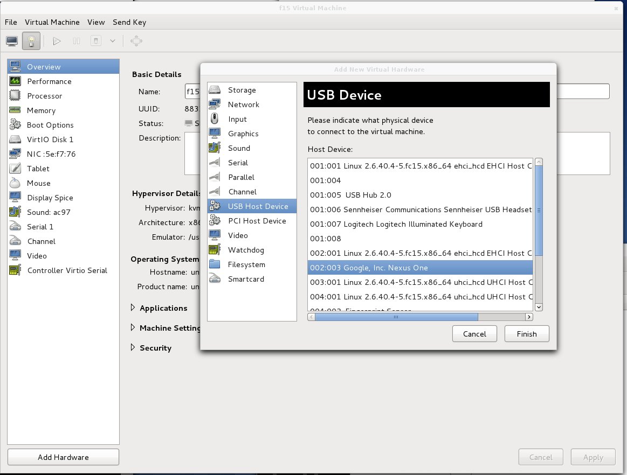The height and width of the screenshot is (475, 627).
Task: Select Channel in main window sidebar
Action: pyautogui.click(x=63, y=241)
